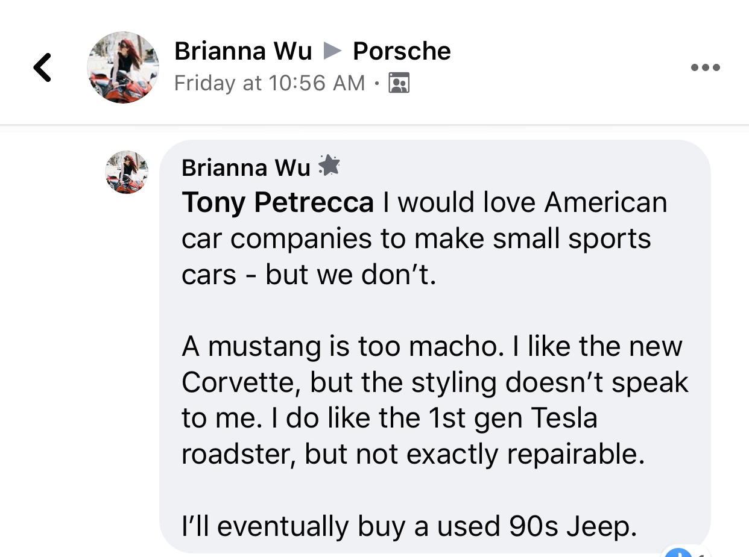Click the Brianna Wu name above the comment
Image resolution: width=749 pixels, height=557 pixels.
(x=246, y=167)
